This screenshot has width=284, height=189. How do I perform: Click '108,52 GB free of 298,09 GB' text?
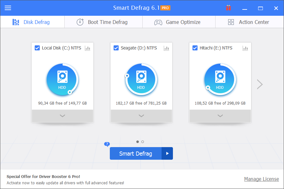[x=220, y=103]
